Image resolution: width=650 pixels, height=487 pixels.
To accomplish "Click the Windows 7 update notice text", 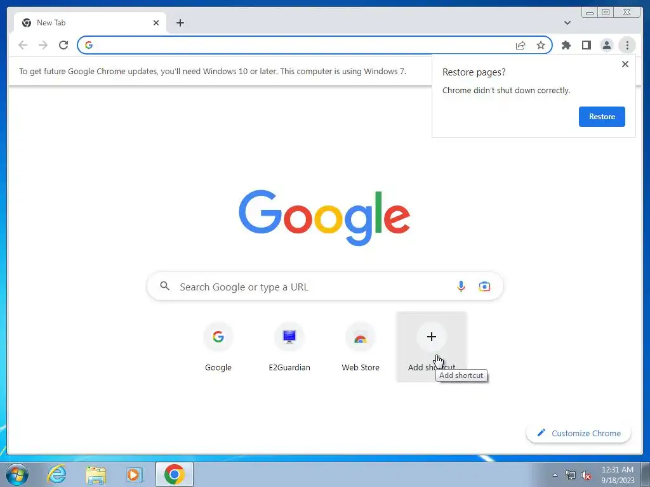I will pyautogui.click(x=212, y=71).
